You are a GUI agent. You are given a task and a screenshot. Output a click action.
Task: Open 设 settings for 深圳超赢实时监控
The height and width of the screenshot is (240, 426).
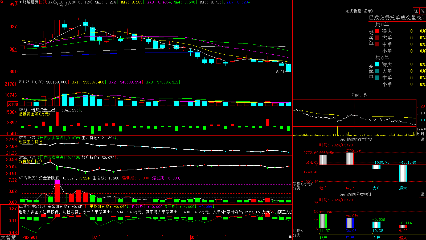point(423,139)
